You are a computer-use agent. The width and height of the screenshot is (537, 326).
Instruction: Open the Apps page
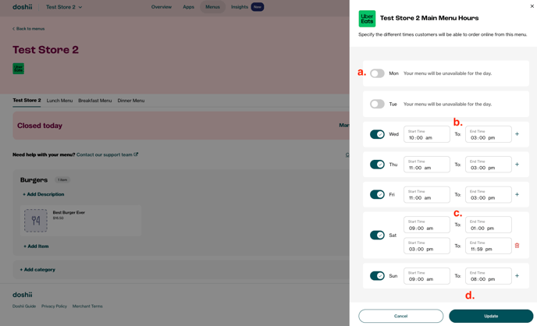tap(188, 7)
